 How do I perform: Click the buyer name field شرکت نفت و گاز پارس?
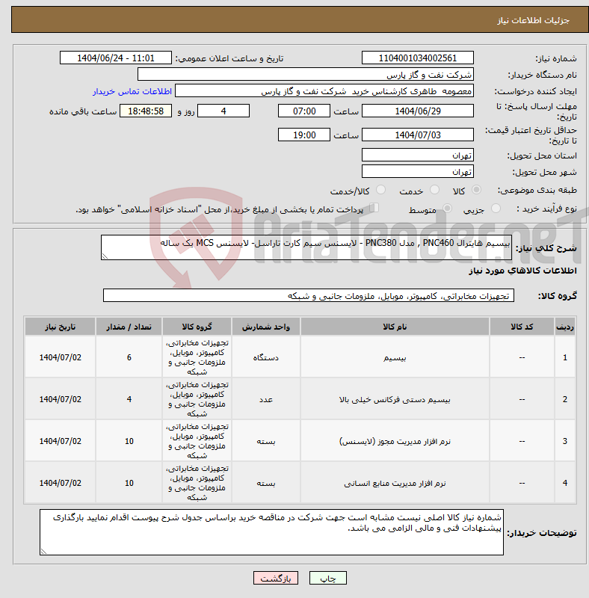pyautogui.click(x=305, y=74)
